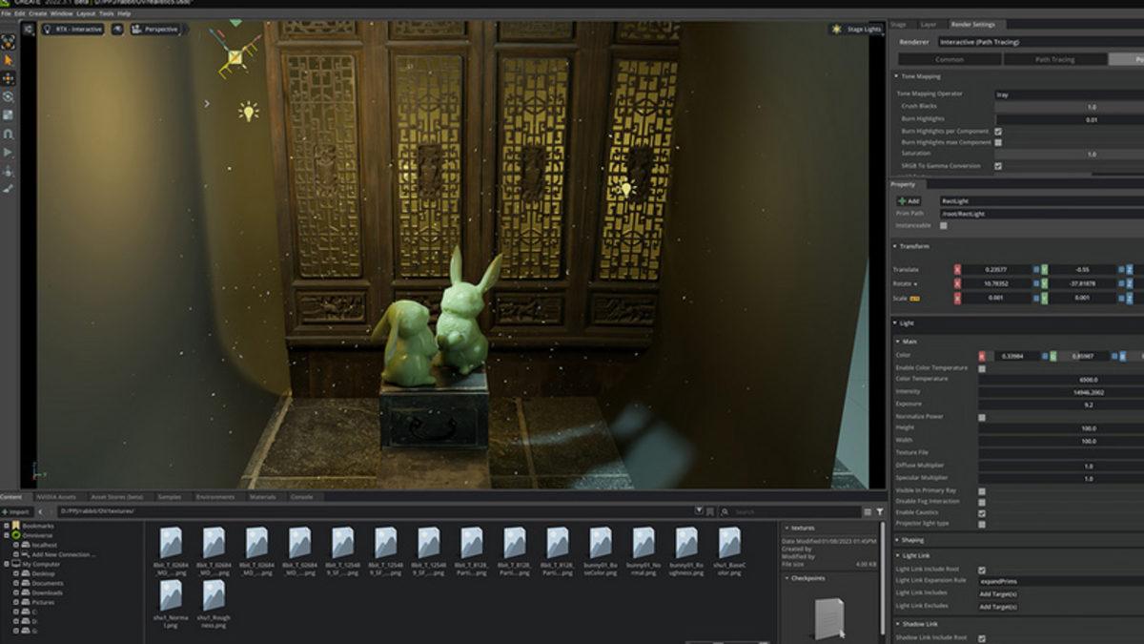The image size is (1144, 644).
Task: Click the Stage Lights sun icon
Action: pos(837,30)
